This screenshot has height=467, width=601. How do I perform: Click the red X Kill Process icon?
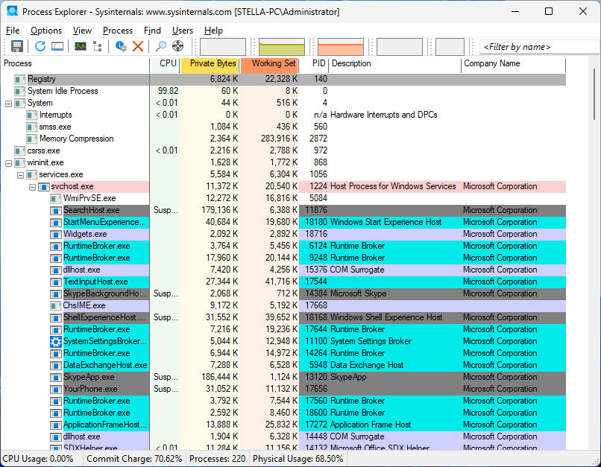138,46
